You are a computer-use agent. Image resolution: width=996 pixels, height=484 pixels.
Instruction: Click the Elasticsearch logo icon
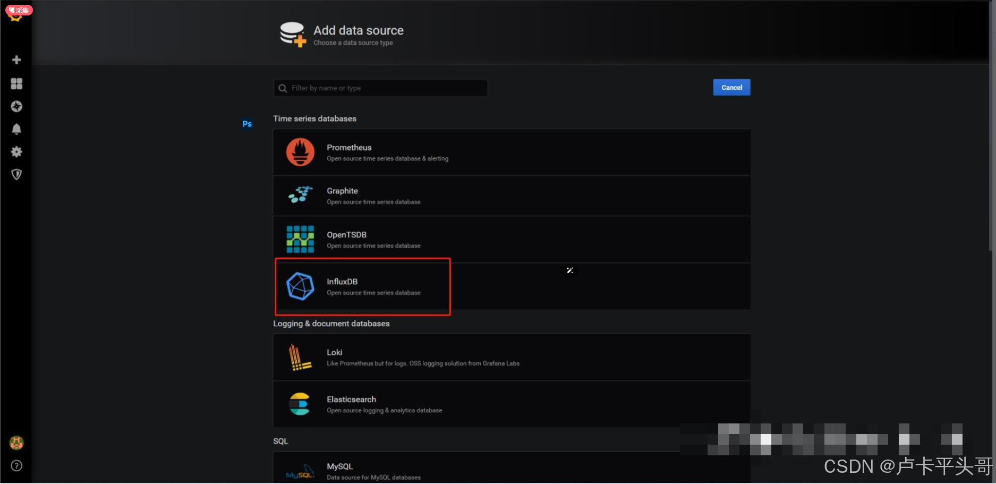pyautogui.click(x=300, y=404)
